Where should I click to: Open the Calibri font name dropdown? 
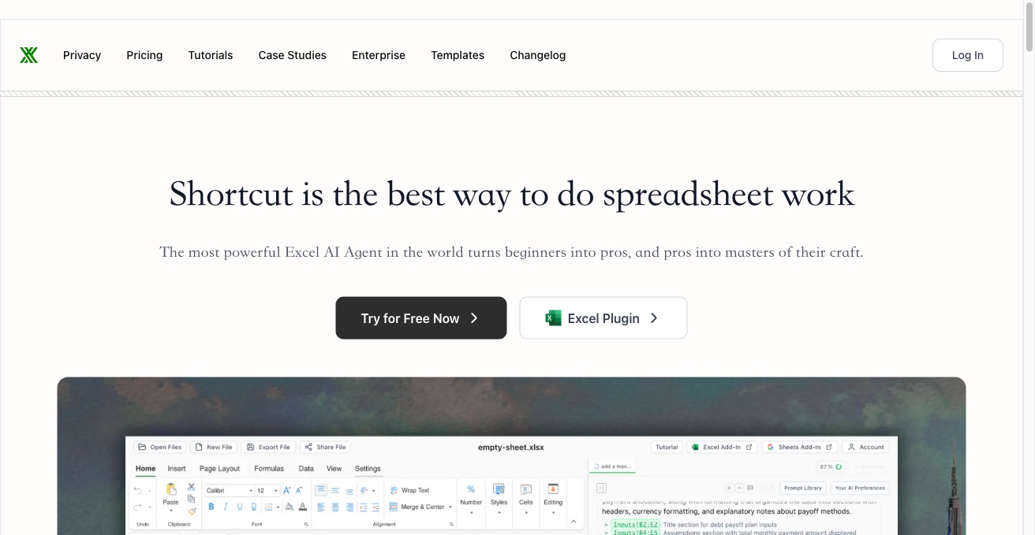[x=229, y=490]
